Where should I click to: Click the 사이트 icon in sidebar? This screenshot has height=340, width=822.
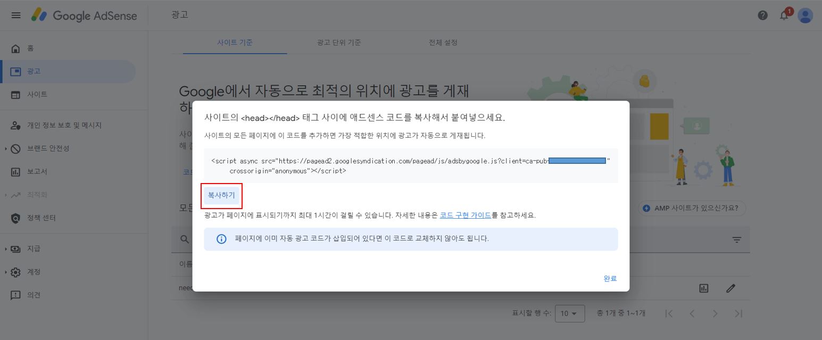(x=15, y=95)
